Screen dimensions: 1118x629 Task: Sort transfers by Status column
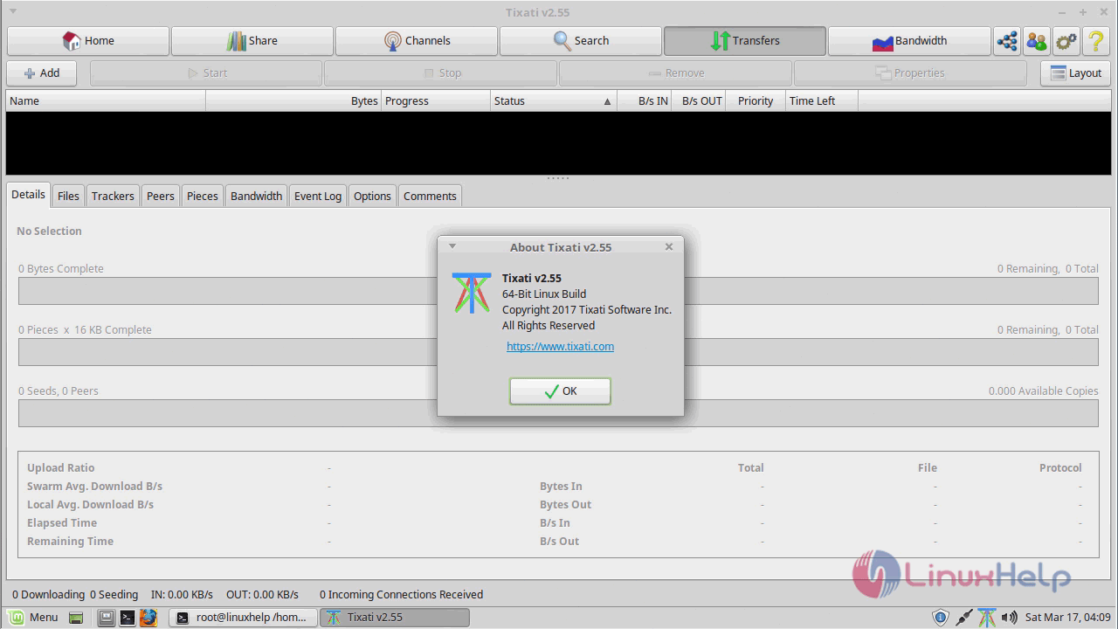point(554,101)
